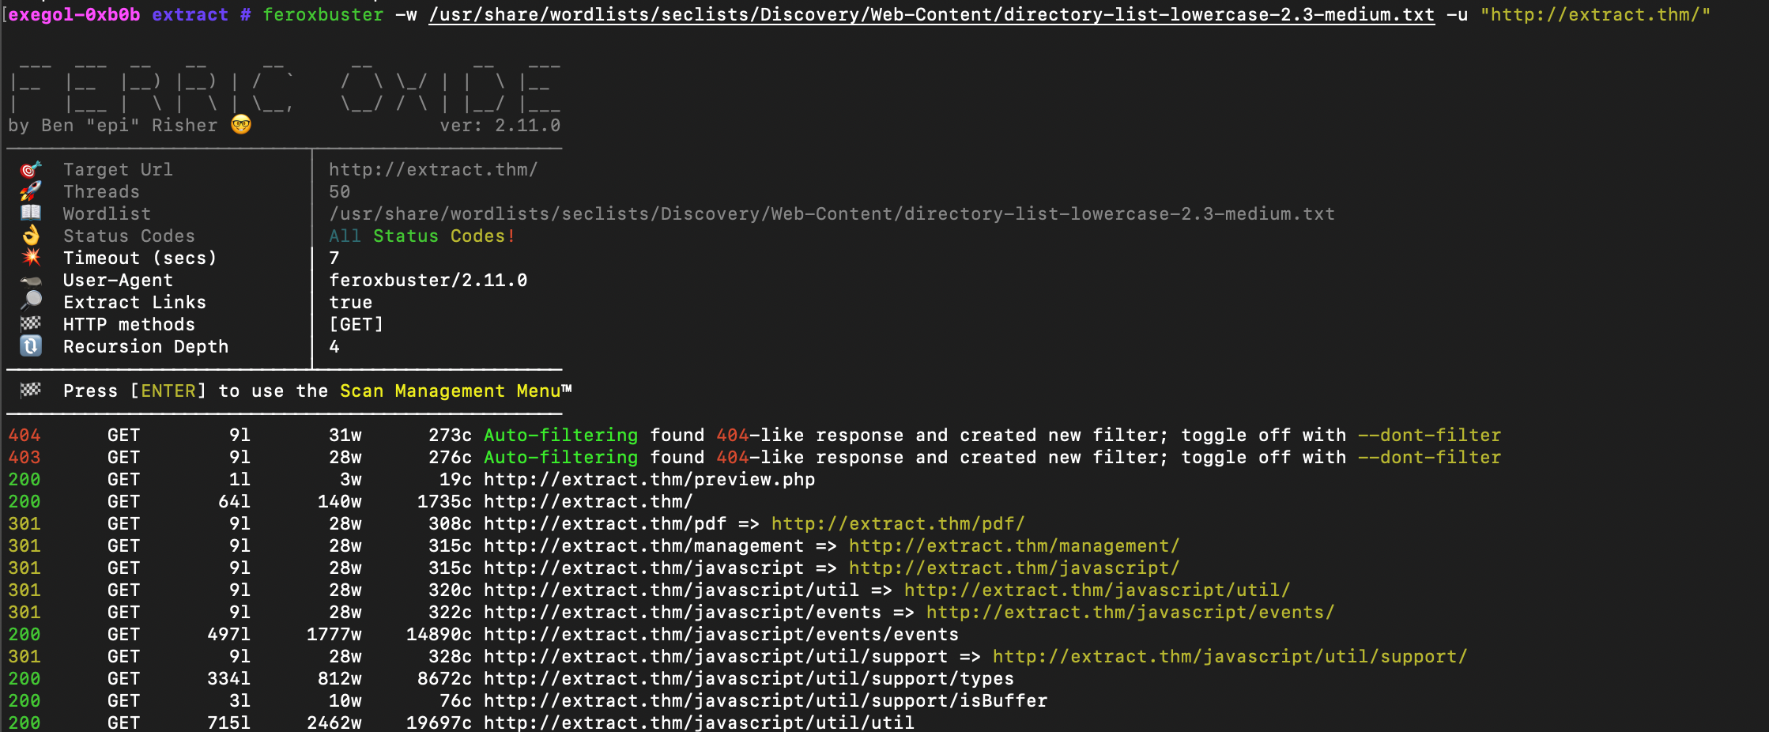The image size is (1769, 732).
Task: Click the checkered flag beside Press ENTER
Action: [x=31, y=390]
